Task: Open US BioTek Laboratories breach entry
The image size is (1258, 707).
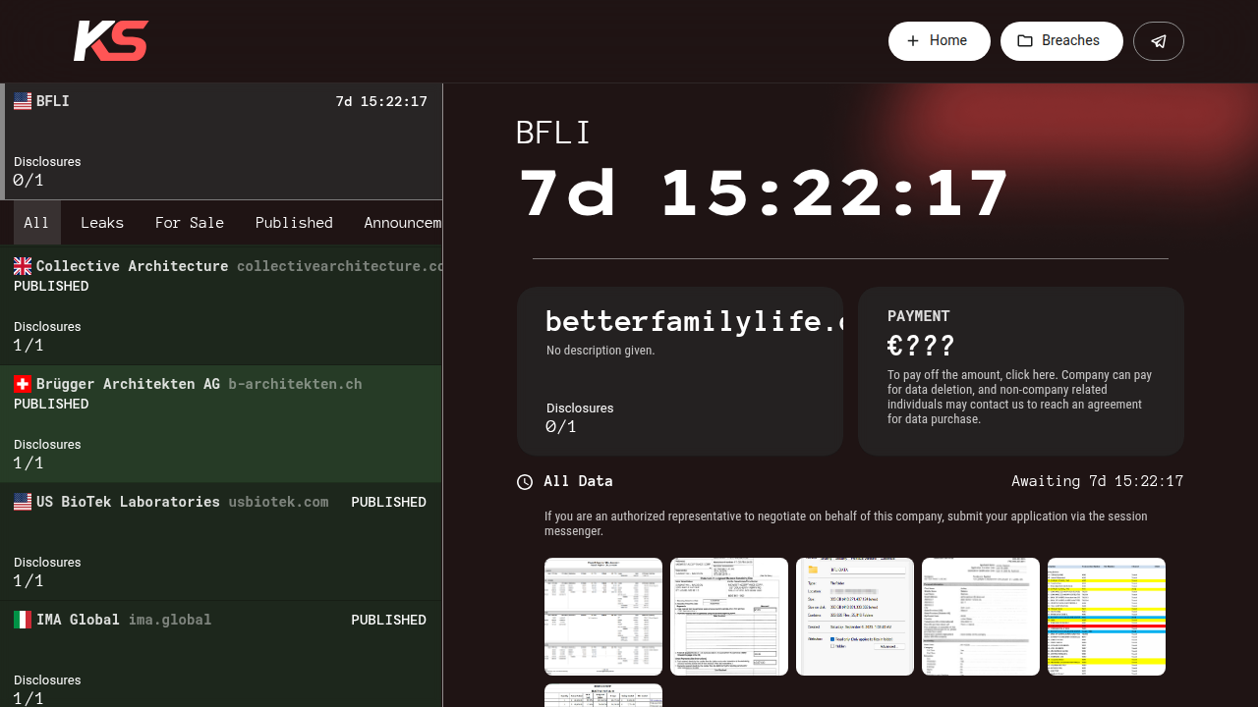Action: tap(221, 541)
